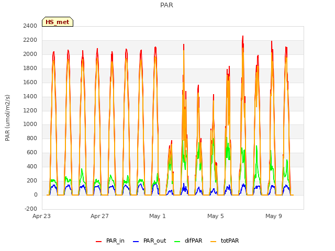
Task: Click the -200 y-axis tick label
Action: (31, 209)
